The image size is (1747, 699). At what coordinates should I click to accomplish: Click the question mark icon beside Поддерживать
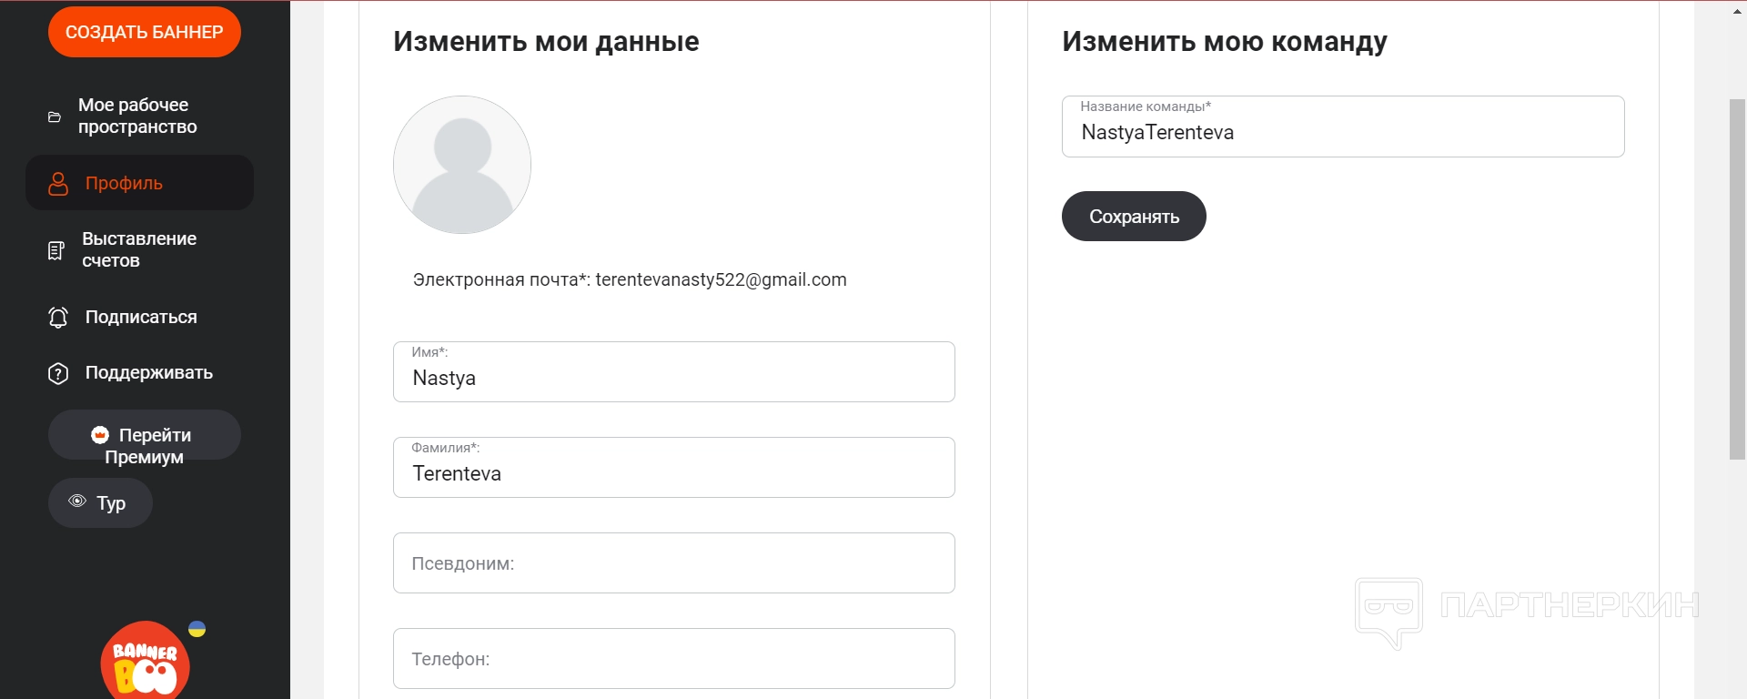[58, 373]
